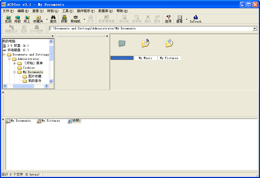Open the 文件(F) menu
This screenshot has height=178, width=260.
pos(8,11)
